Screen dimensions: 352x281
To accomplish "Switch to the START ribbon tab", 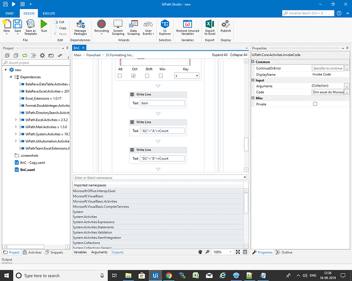I will click(10, 13).
